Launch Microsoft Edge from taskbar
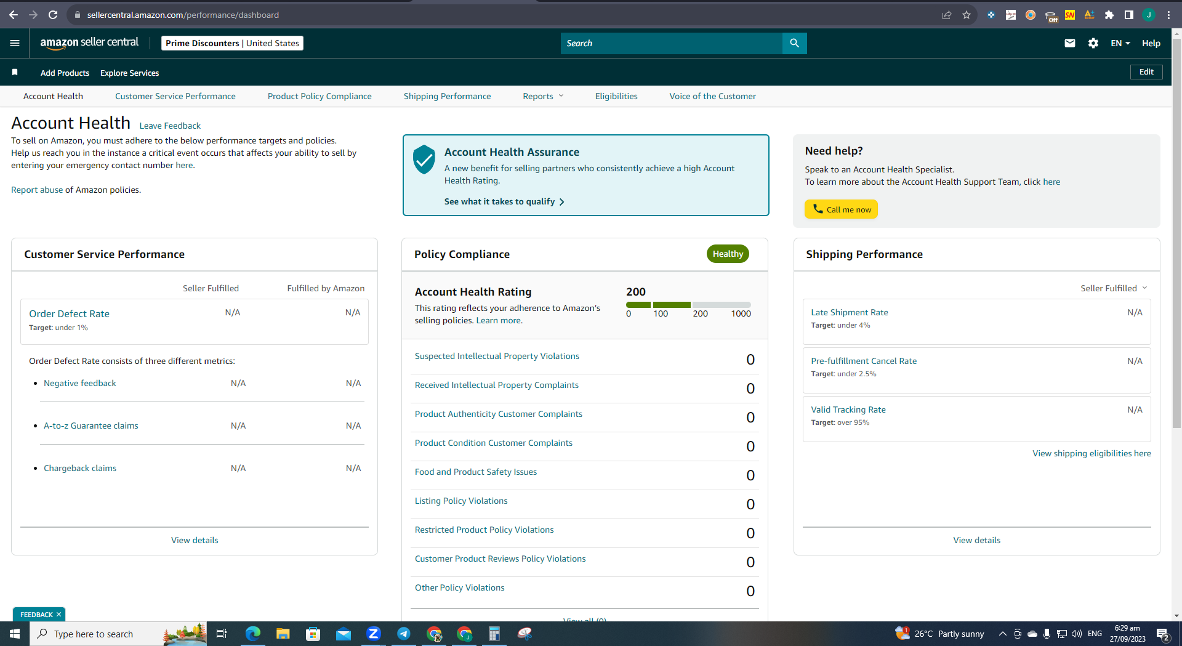The width and height of the screenshot is (1182, 646). 253,634
